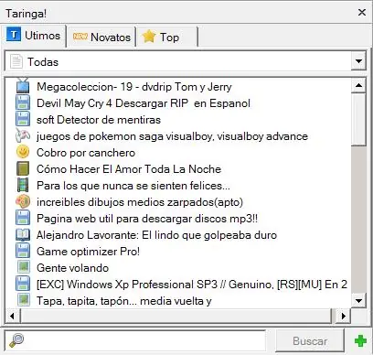Click film icon beside Para los que nunca

coord(23,185)
